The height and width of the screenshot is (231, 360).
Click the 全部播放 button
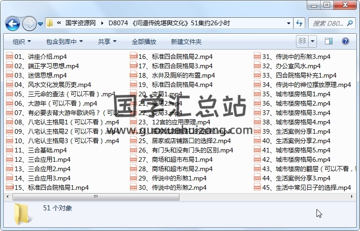point(144,42)
